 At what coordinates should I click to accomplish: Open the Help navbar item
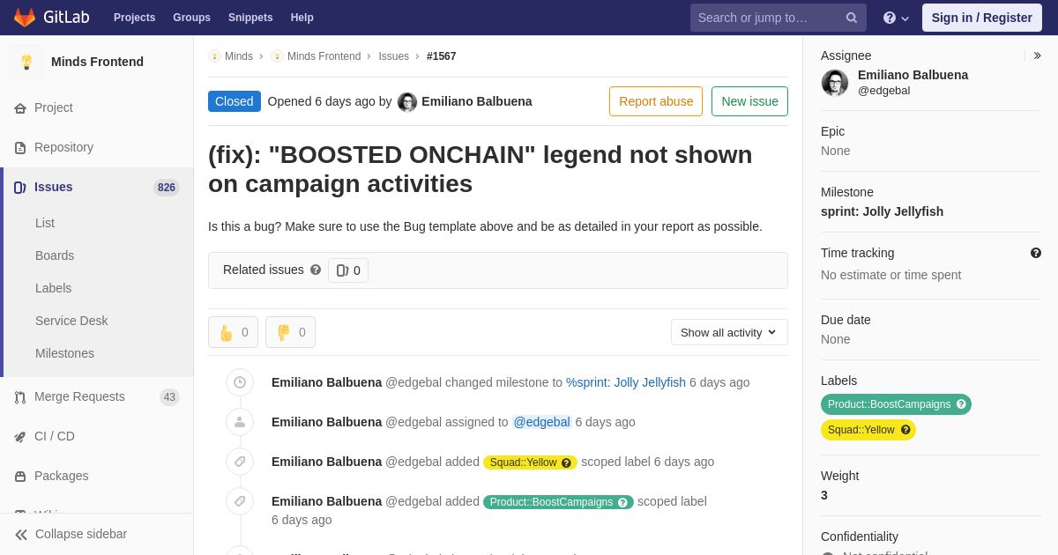point(302,18)
